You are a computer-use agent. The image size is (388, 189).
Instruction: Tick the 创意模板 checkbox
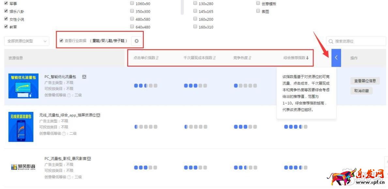258,3
